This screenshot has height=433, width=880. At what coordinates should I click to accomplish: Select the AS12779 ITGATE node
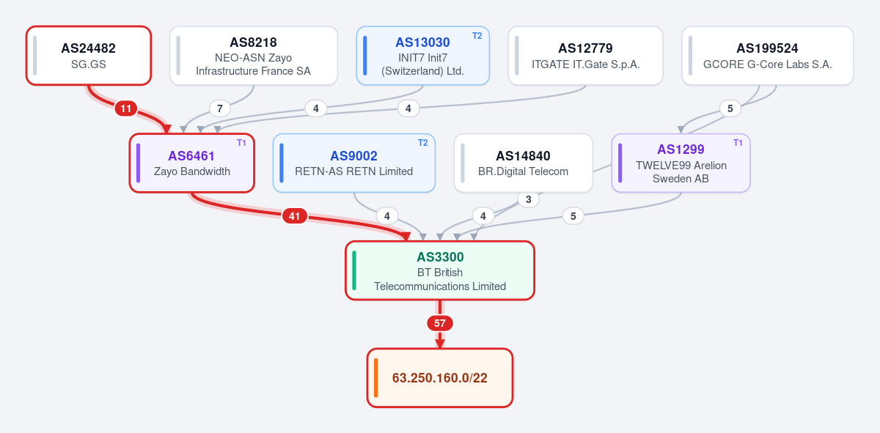click(x=586, y=56)
